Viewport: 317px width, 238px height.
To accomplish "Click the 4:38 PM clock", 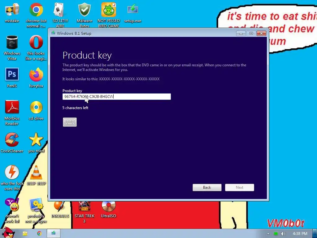I will point(300,234).
